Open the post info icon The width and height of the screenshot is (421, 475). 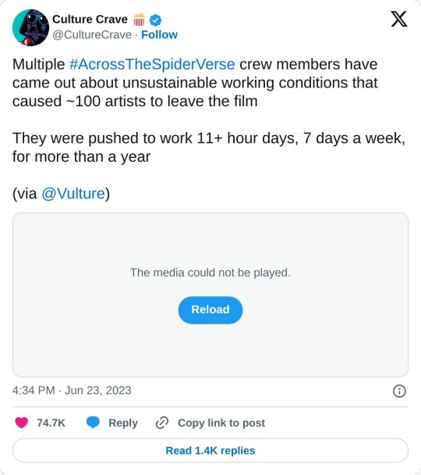click(399, 391)
